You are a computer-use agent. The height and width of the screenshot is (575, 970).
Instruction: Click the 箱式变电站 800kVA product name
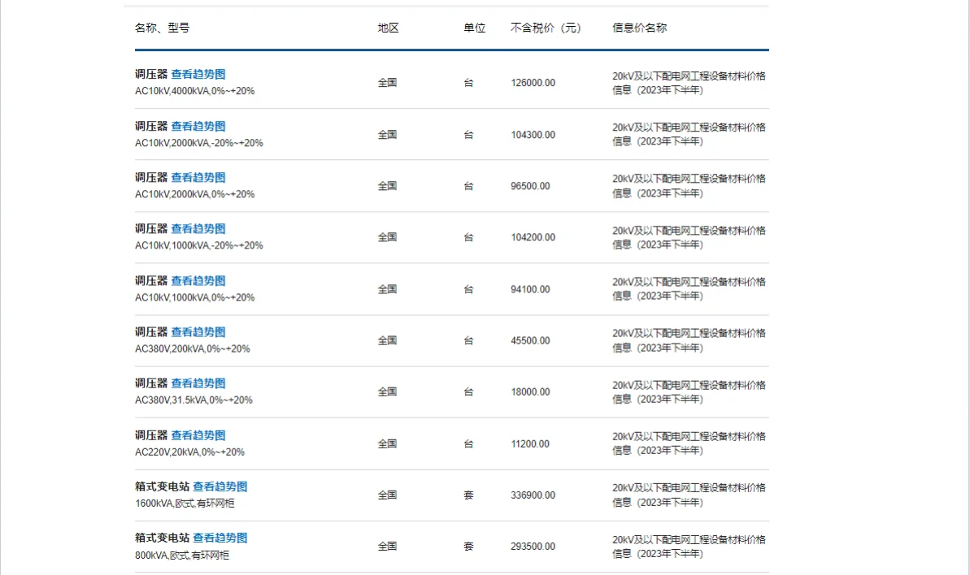point(163,538)
